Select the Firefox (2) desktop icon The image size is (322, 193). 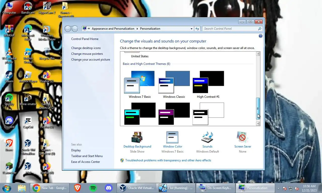tap(47, 77)
